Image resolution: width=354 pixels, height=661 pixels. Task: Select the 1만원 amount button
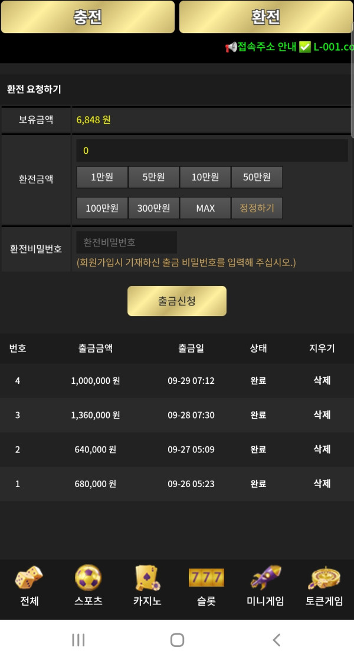coord(102,177)
